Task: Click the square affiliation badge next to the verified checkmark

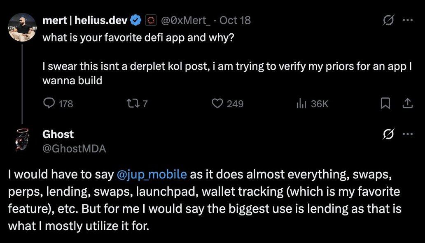Action: point(151,20)
